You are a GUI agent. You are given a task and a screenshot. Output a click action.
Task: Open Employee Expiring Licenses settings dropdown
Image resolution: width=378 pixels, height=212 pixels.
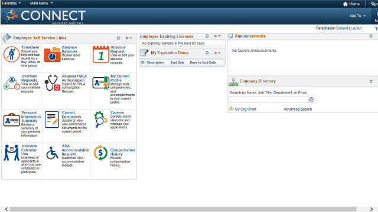tap(217, 36)
